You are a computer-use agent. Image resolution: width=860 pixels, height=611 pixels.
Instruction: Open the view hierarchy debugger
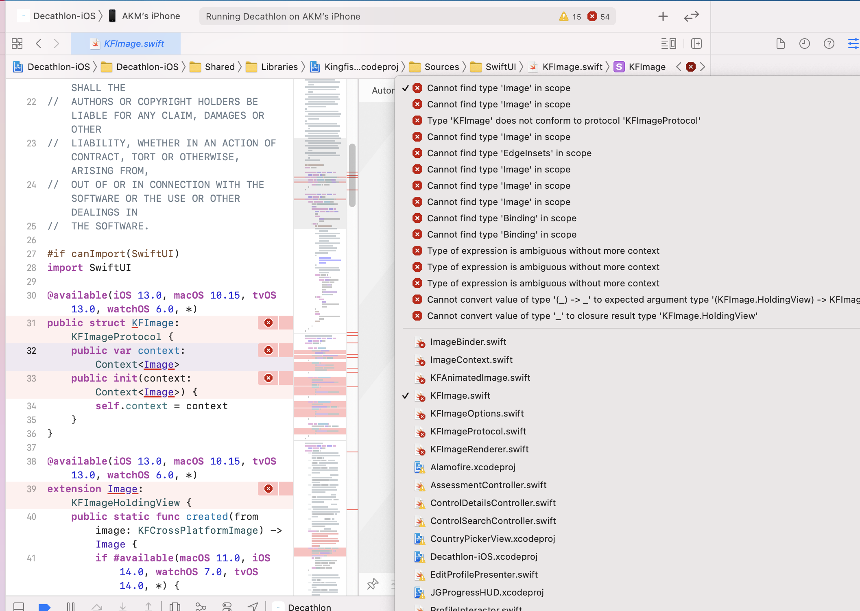tap(175, 607)
